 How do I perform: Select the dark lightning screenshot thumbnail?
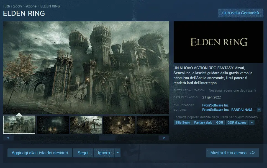tap(53, 125)
